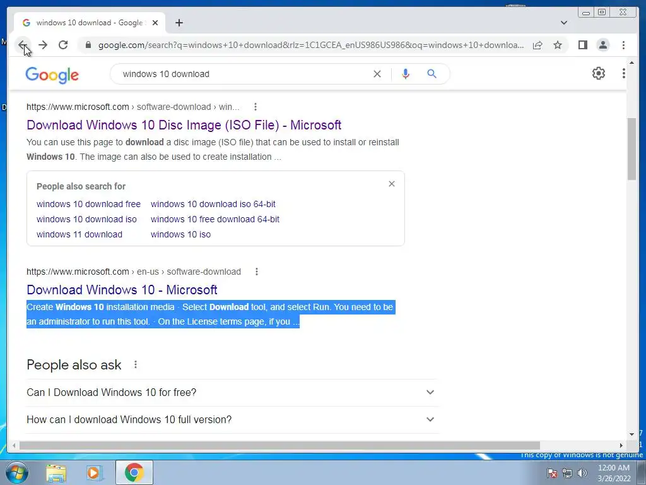
Task: Open the Google apps dots beside the gear
Action: point(624,73)
